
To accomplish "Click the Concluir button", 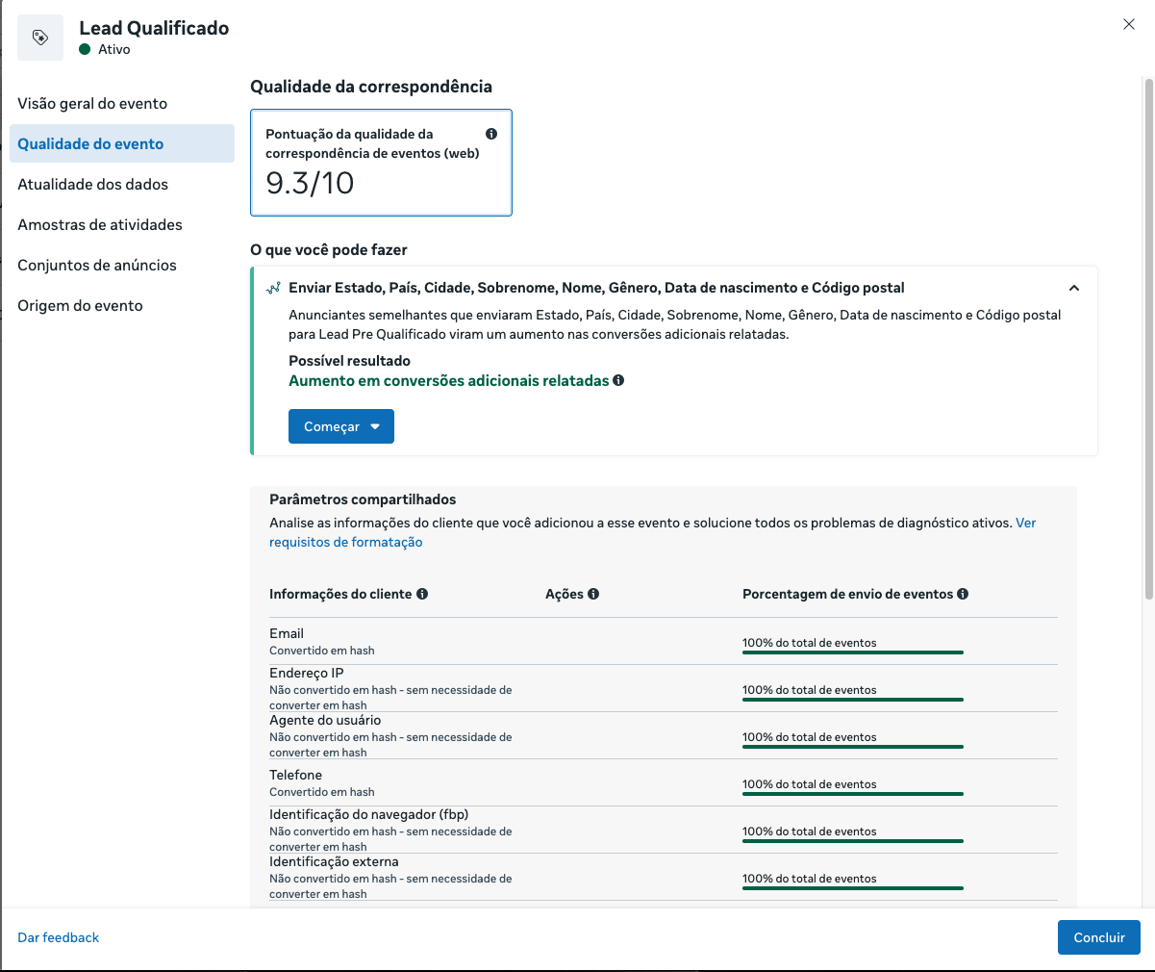I will click(1099, 937).
